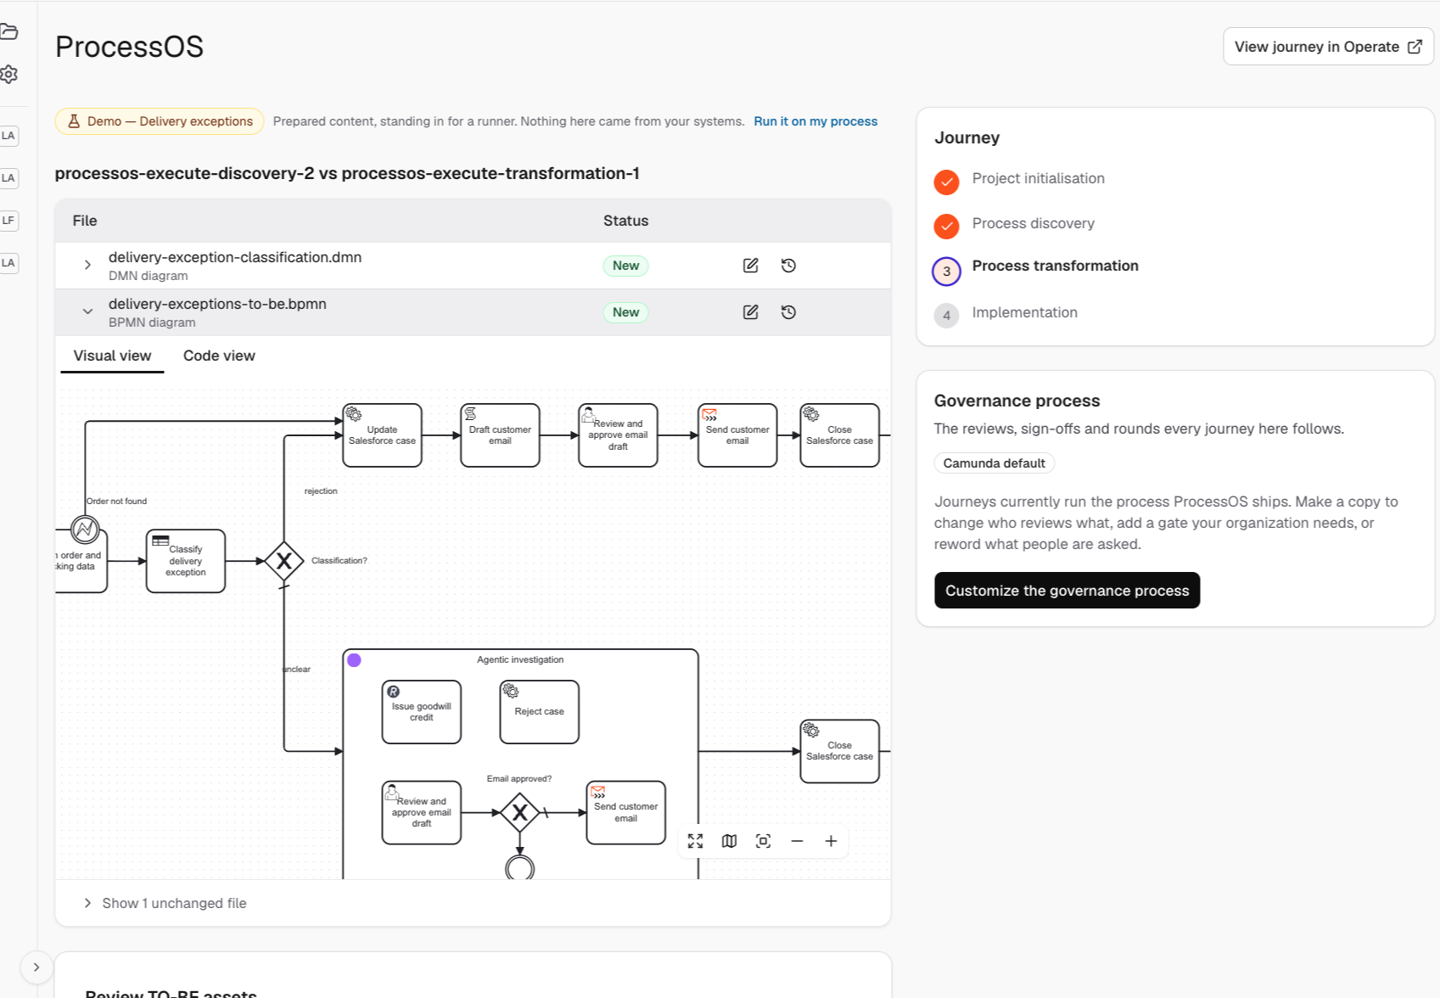Image resolution: width=1440 pixels, height=998 pixels.
Task: Open Process transformation step
Action: [1055, 266]
